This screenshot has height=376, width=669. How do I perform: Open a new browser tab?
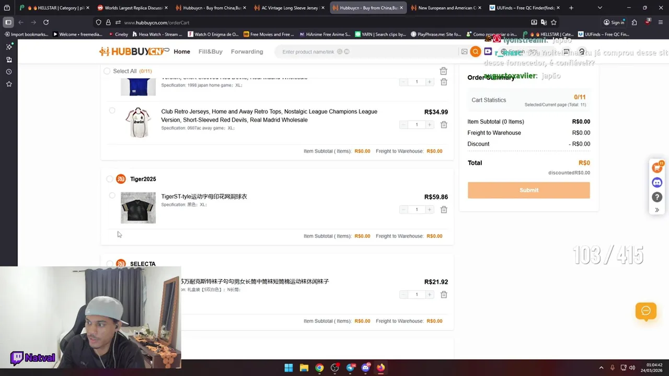[571, 8]
